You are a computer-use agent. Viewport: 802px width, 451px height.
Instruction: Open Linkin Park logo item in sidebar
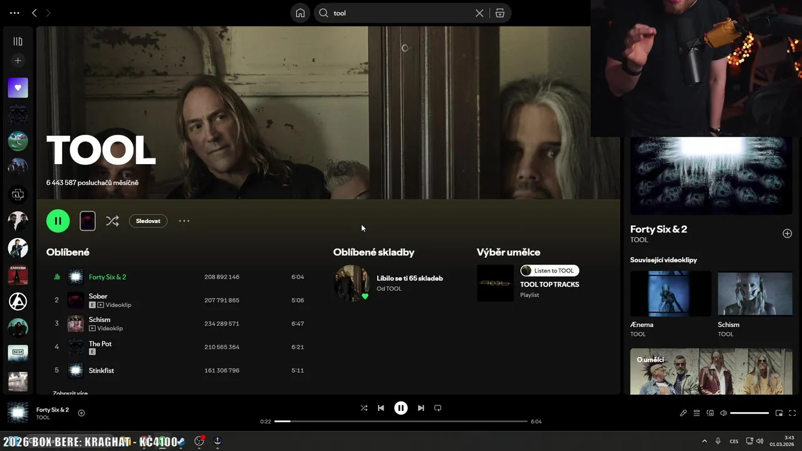tap(18, 301)
